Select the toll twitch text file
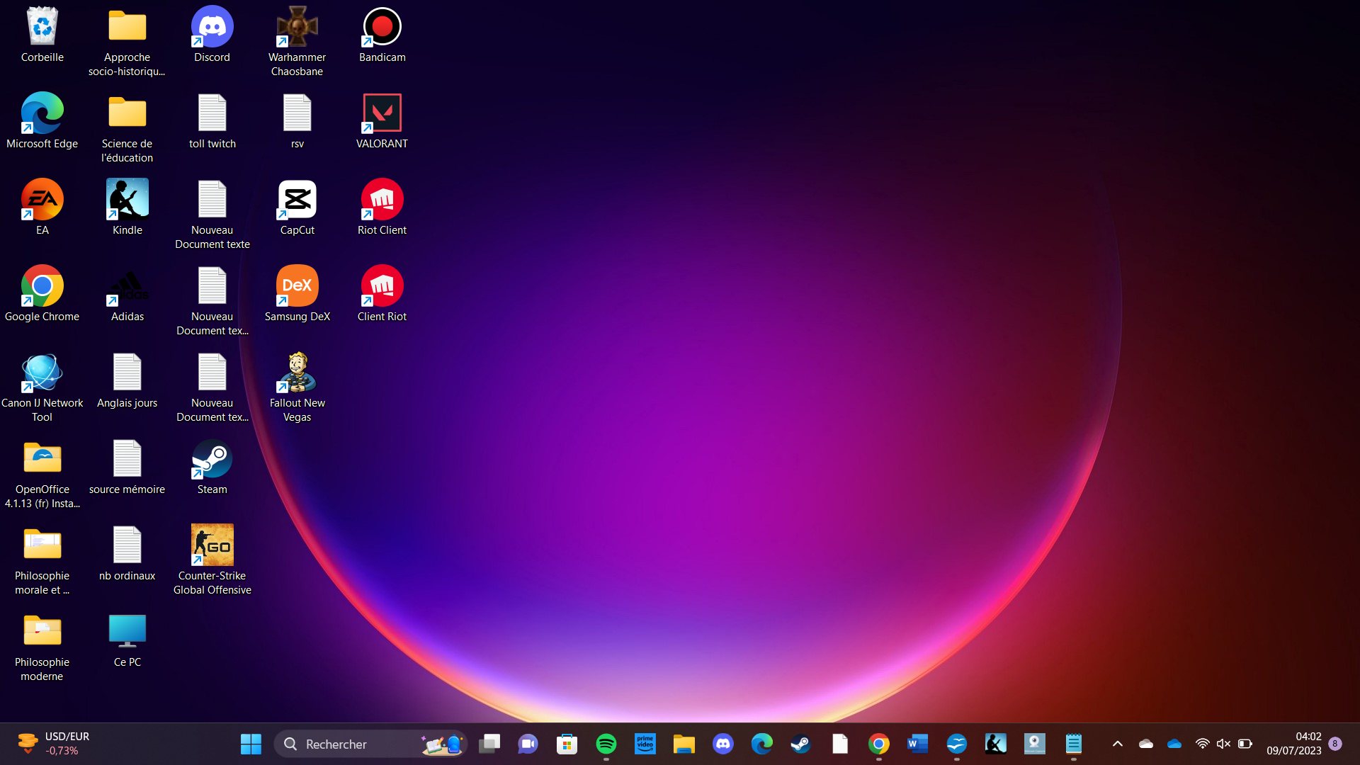This screenshot has width=1360, height=765. coord(212,121)
